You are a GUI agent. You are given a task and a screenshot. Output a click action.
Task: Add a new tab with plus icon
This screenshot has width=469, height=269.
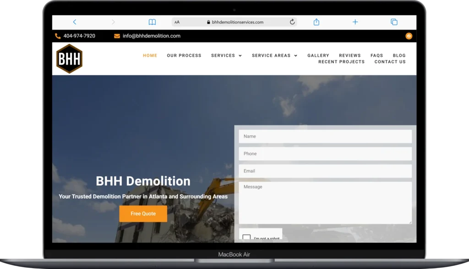click(x=355, y=22)
